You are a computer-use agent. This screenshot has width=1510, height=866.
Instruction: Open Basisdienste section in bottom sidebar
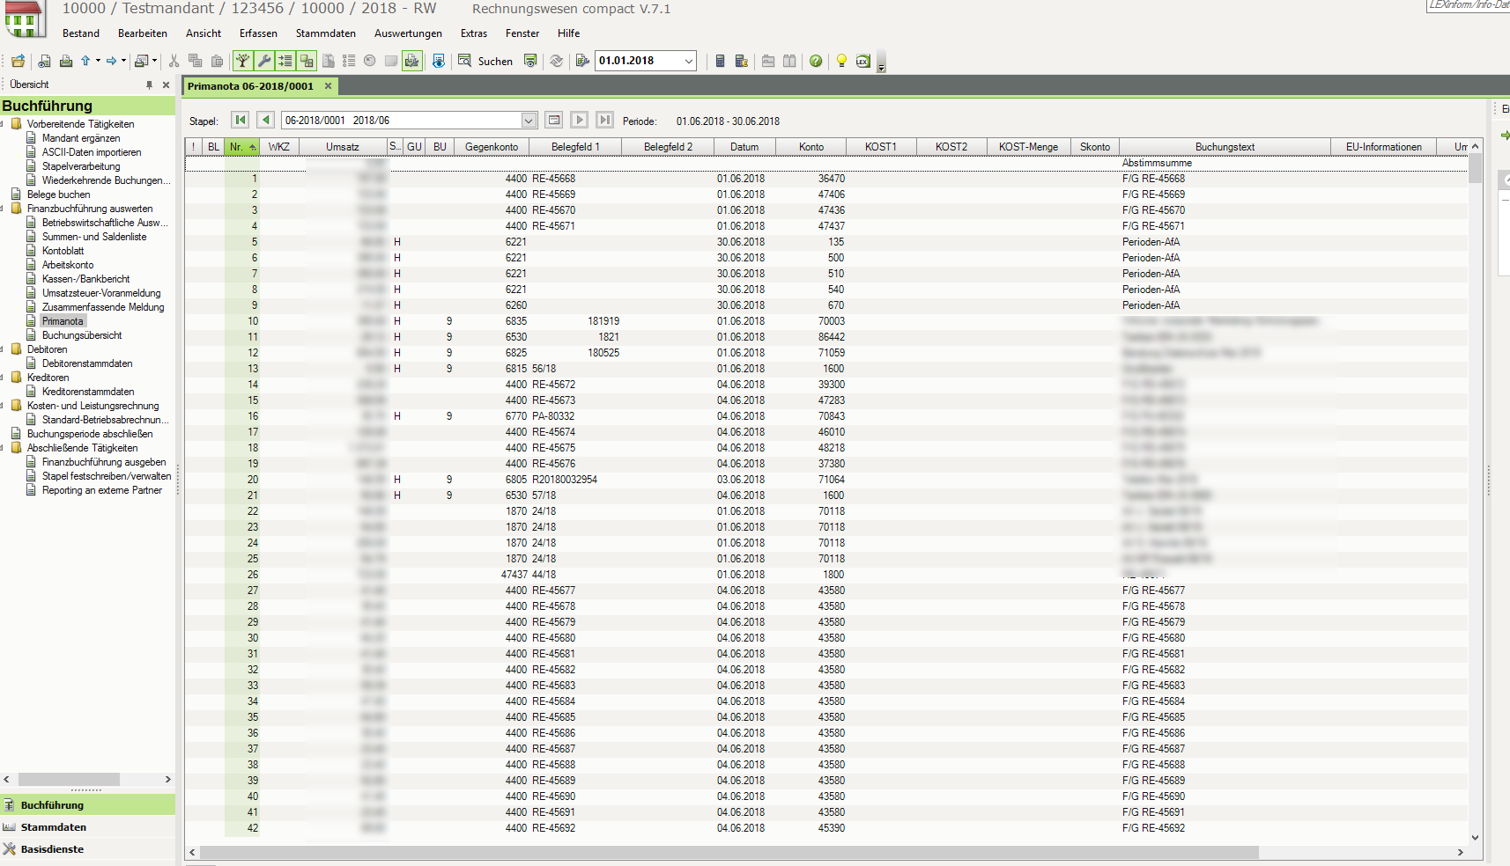click(x=52, y=849)
